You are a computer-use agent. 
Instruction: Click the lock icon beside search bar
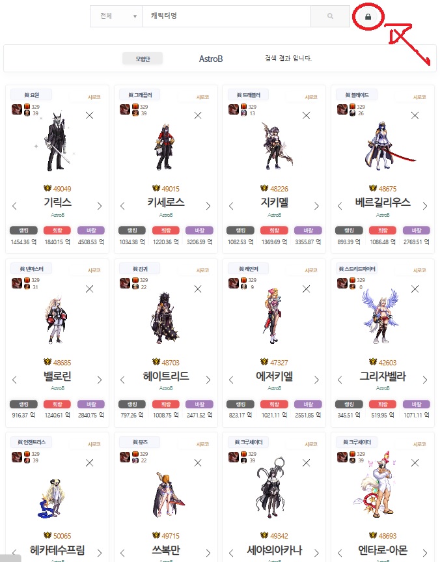tap(368, 16)
